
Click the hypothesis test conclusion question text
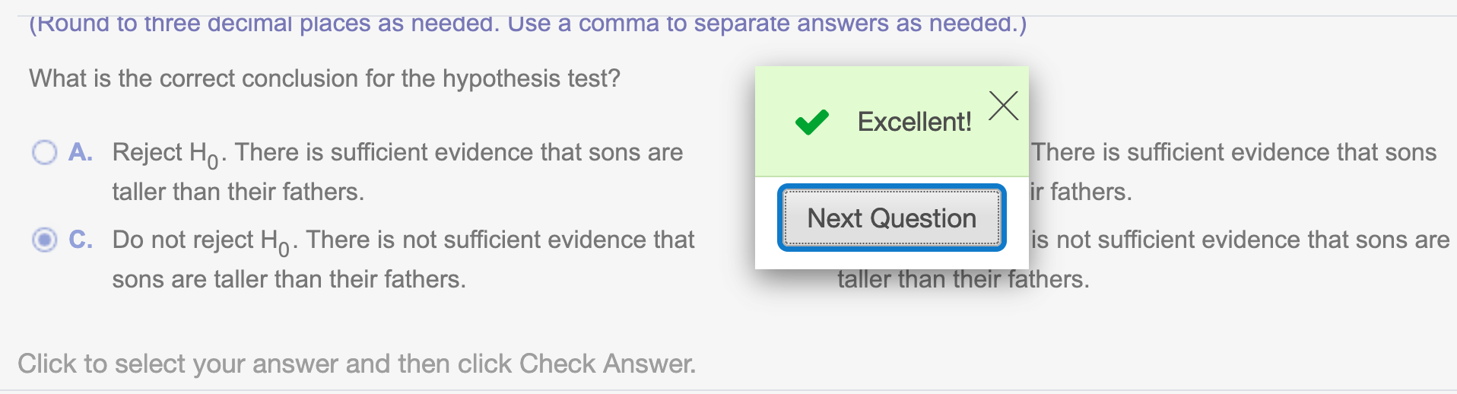tap(325, 78)
